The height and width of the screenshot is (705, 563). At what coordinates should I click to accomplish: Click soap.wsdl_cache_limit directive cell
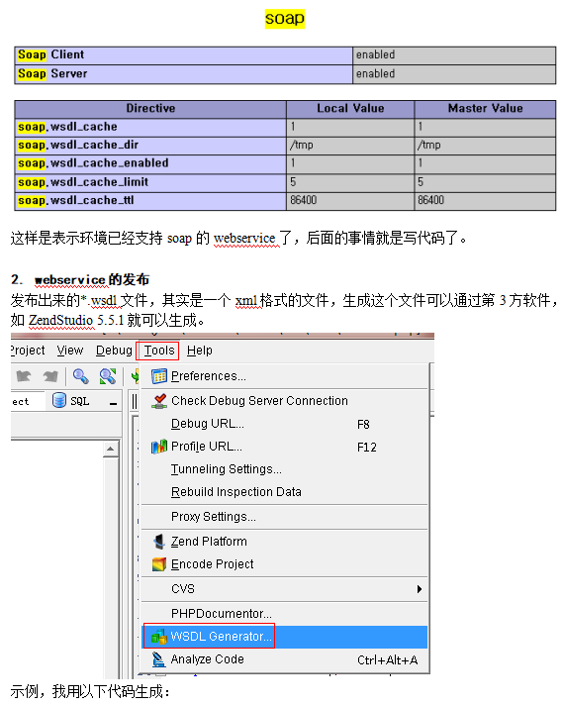150,182
